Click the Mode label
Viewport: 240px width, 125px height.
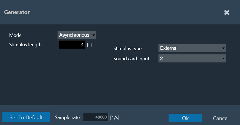(x=15, y=35)
